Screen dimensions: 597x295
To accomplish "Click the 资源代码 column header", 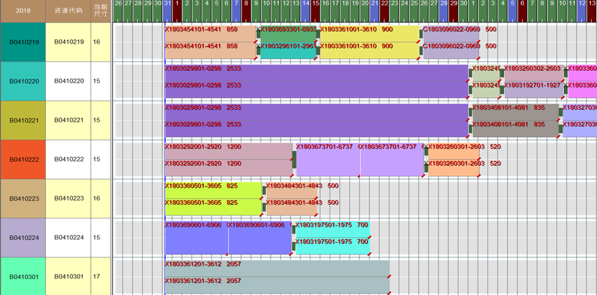I will (68, 11).
